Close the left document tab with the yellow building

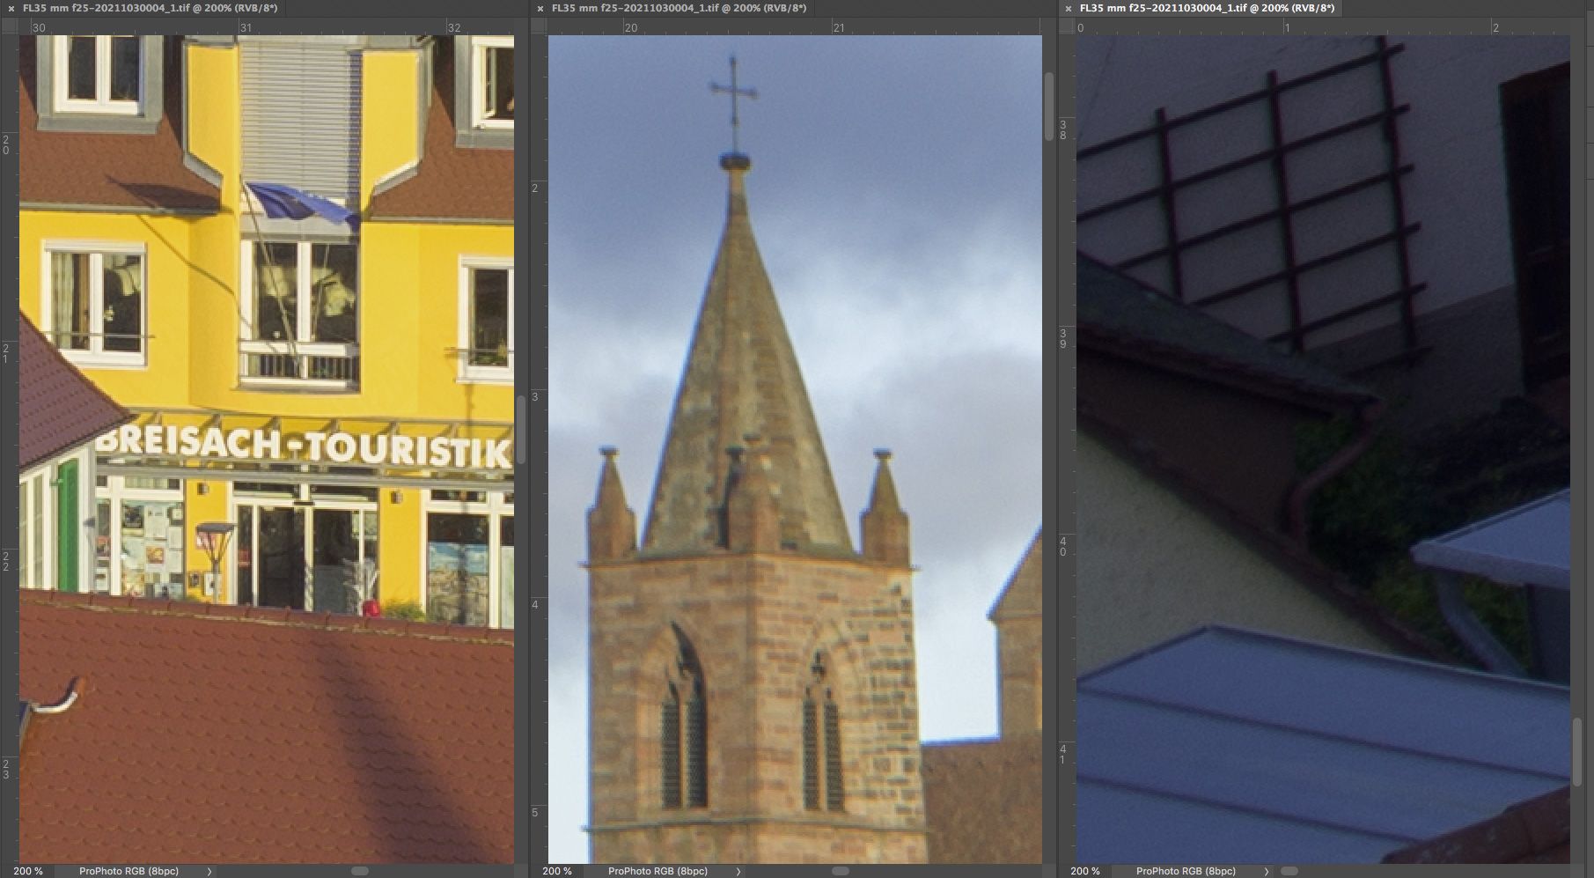point(11,8)
